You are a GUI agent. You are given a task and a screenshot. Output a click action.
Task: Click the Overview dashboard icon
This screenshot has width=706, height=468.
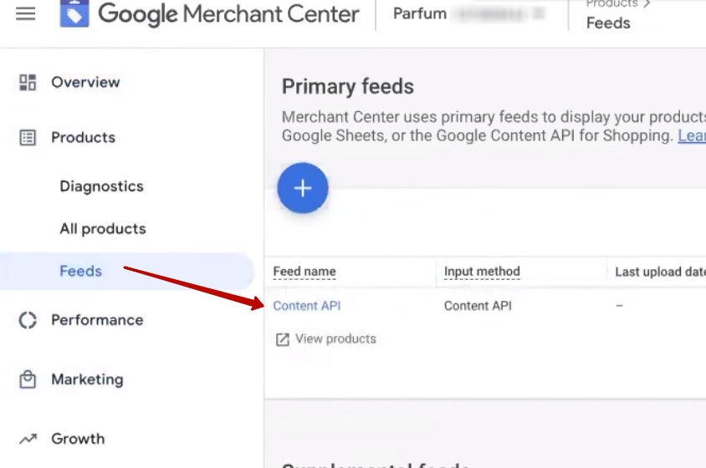pyautogui.click(x=28, y=82)
